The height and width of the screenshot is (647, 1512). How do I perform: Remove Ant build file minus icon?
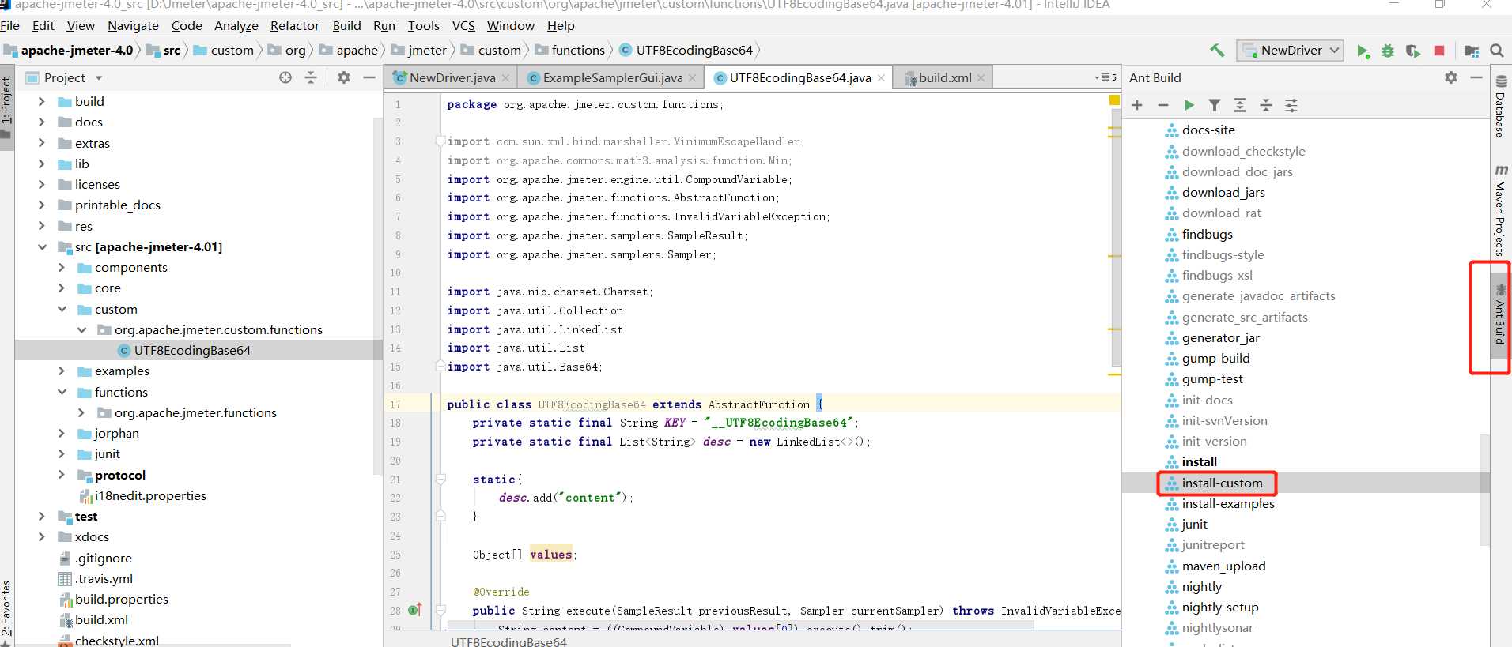coord(1162,105)
